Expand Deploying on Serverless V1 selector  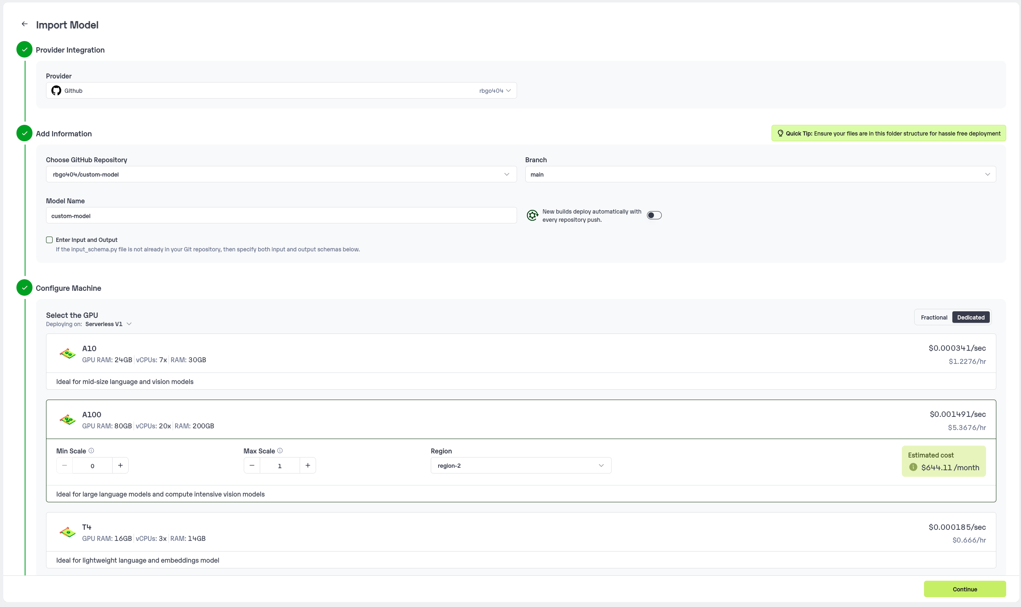pos(109,324)
